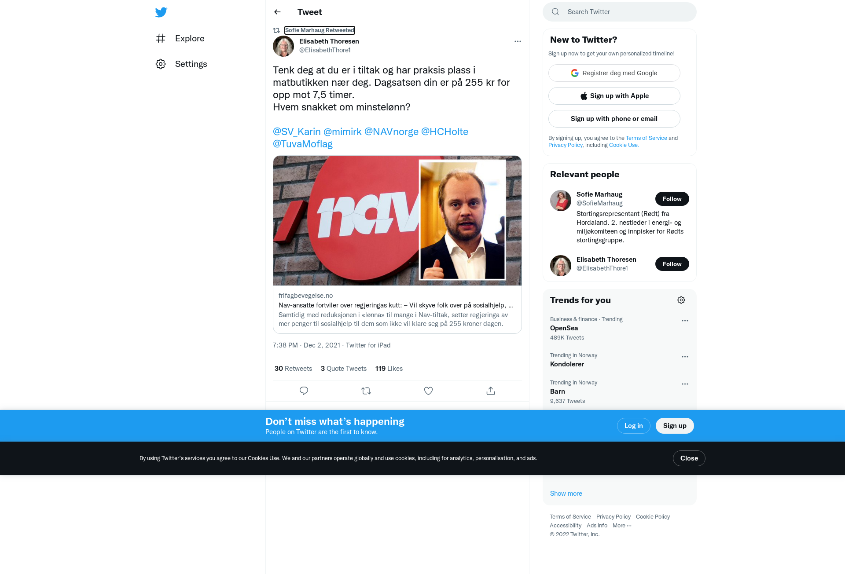Viewport: 845px width, 574px height.
Task: Sign up with Apple
Action: point(614,96)
